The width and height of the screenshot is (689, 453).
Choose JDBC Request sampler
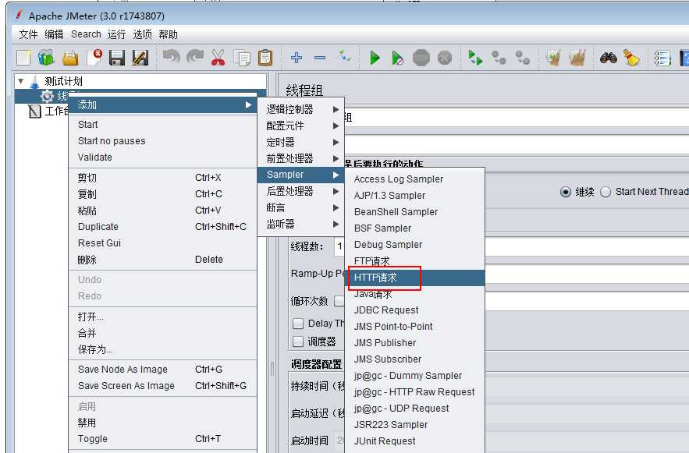tap(415, 310)
